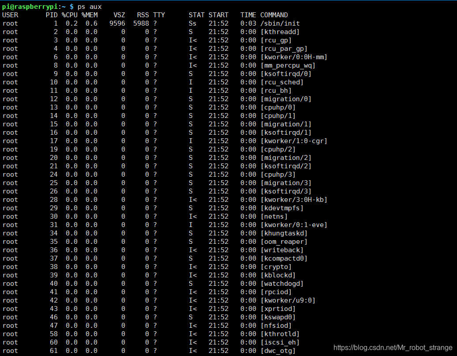Click the 'ps aux' command text
Viewport: 457px width, 356px height.
click(x=90, y=7)
